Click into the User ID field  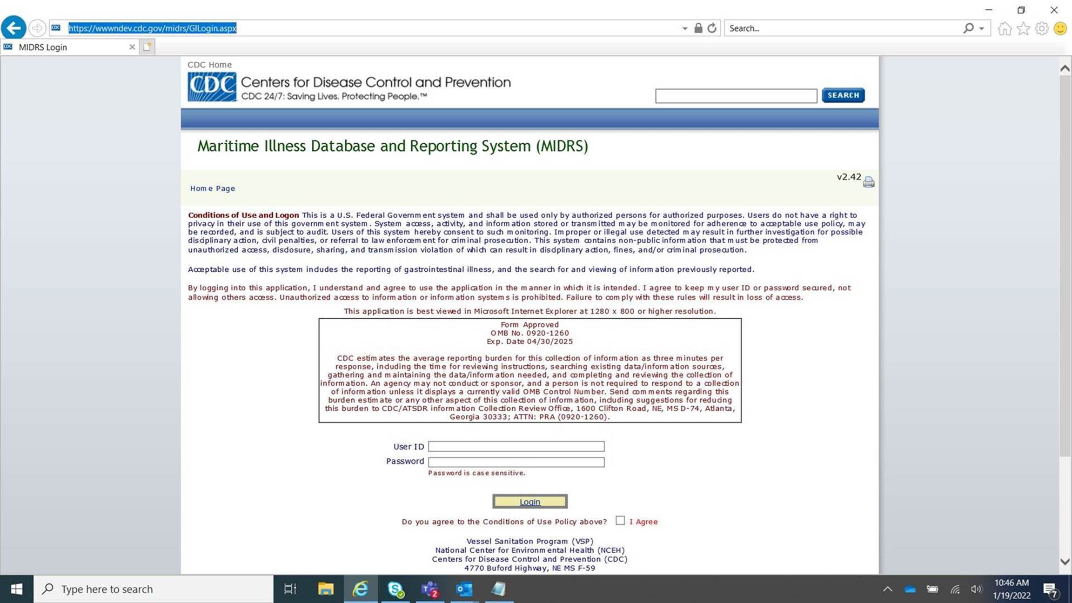tap(516, 446)
